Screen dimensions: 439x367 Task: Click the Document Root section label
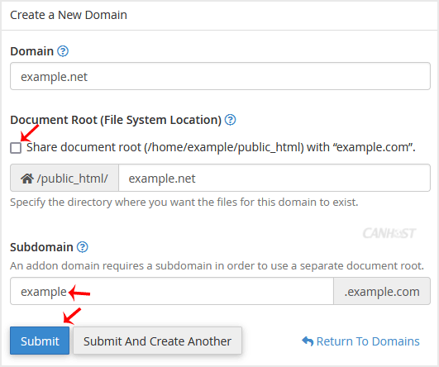click(x=116, y=120)
